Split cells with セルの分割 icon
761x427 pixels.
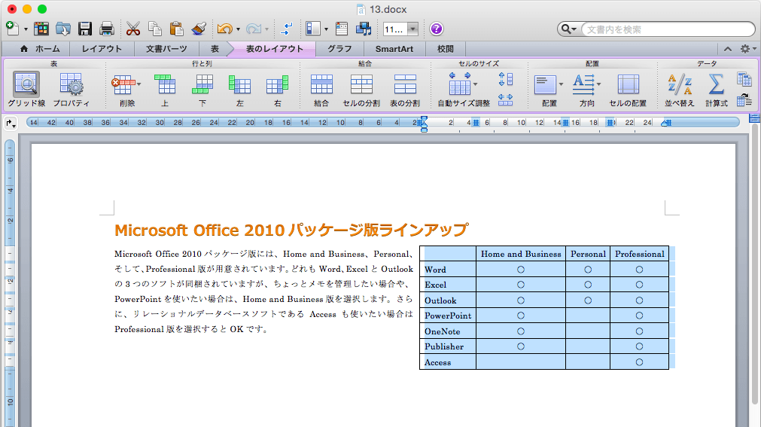point(361,90)
